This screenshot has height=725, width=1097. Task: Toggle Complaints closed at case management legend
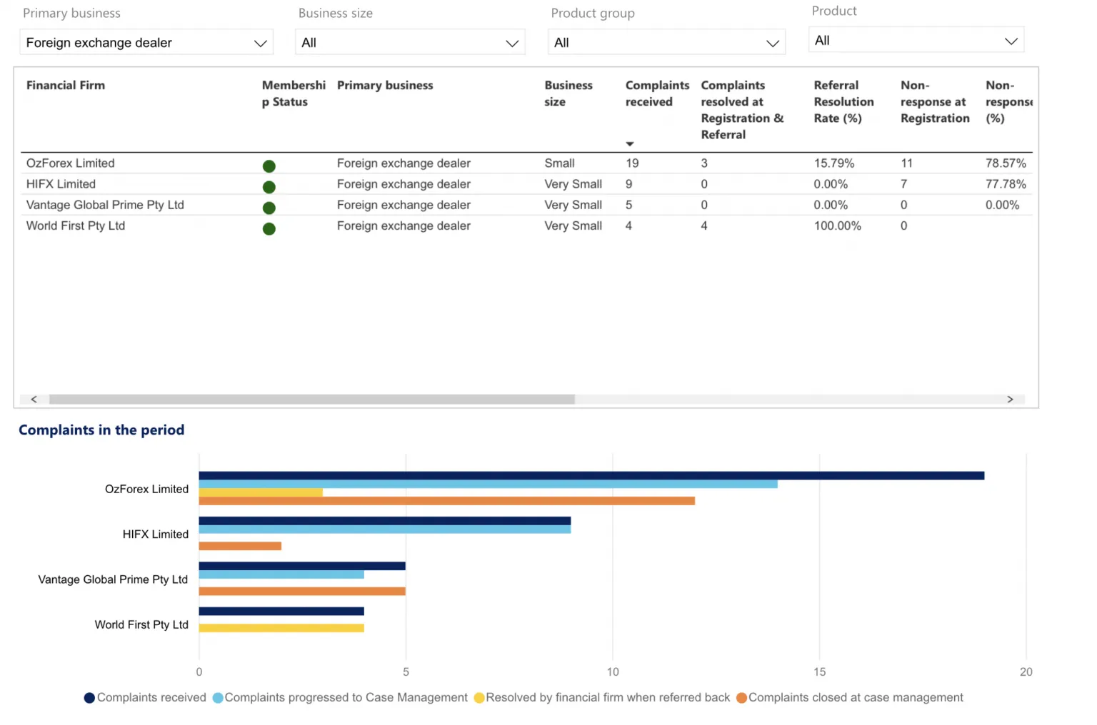pyautogui.click(x=850, y=698)
